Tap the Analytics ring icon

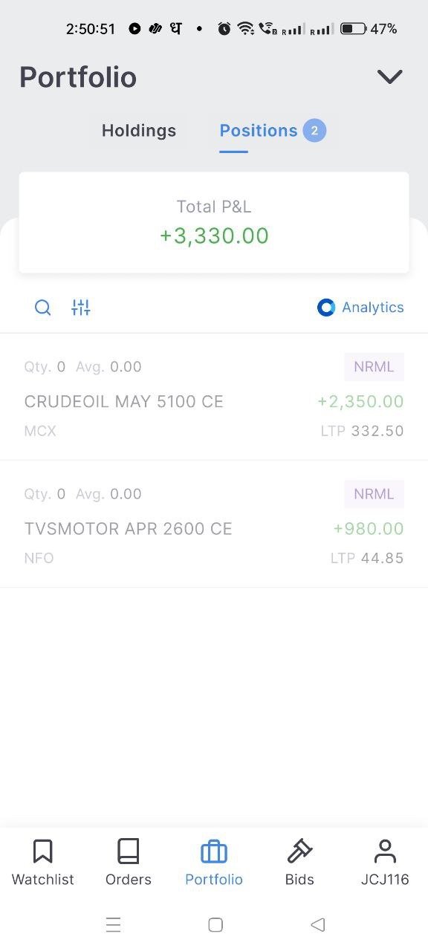[326, 308]
